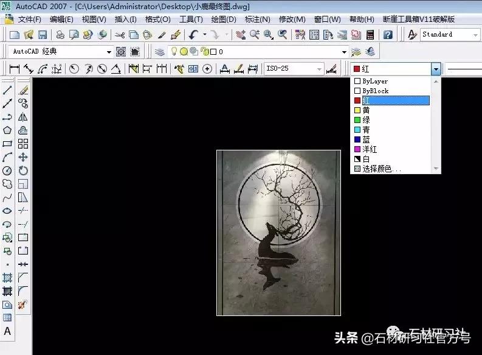
Task: Open the 修改(M) menu
Action: pyautogui.click(x=292, y=19)
